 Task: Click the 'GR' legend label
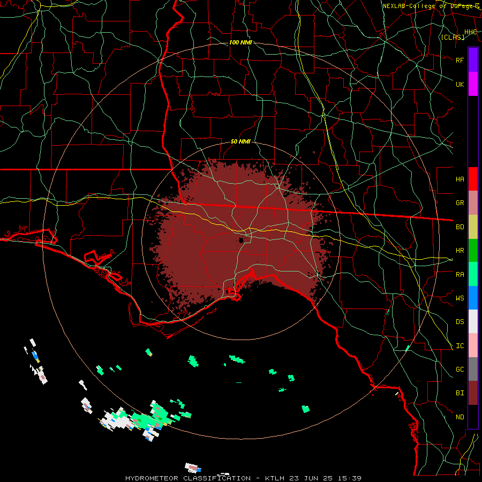click(x=460, y=203)
